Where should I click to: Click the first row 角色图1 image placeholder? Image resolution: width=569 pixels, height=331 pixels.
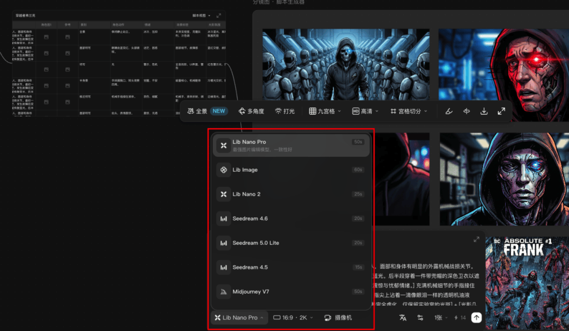(46, 37)
